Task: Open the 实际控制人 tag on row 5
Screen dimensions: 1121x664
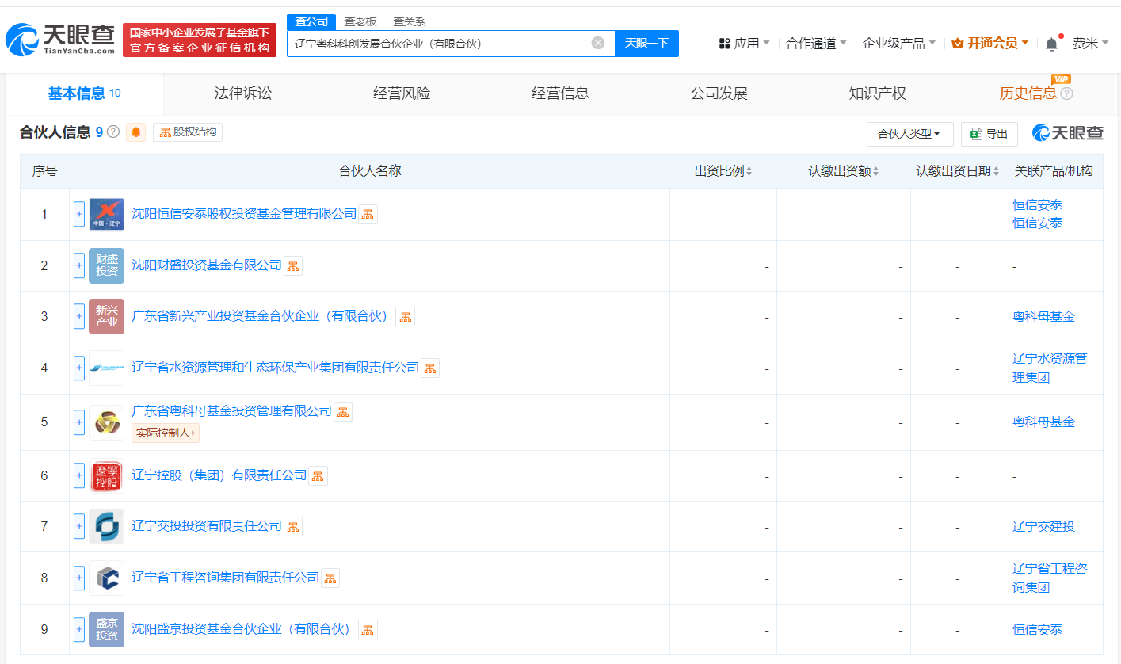Action: (x=165, y=433)
